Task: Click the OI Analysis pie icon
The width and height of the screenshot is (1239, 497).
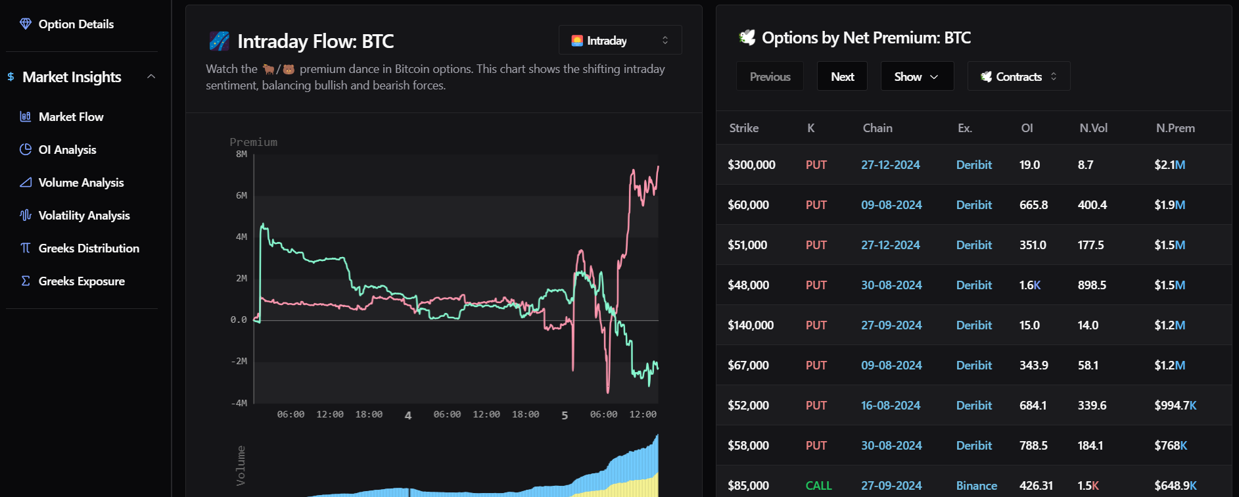Action: [26, 149]
